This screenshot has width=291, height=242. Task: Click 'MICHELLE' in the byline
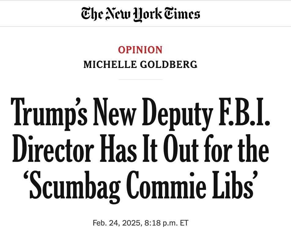point(110,64)
